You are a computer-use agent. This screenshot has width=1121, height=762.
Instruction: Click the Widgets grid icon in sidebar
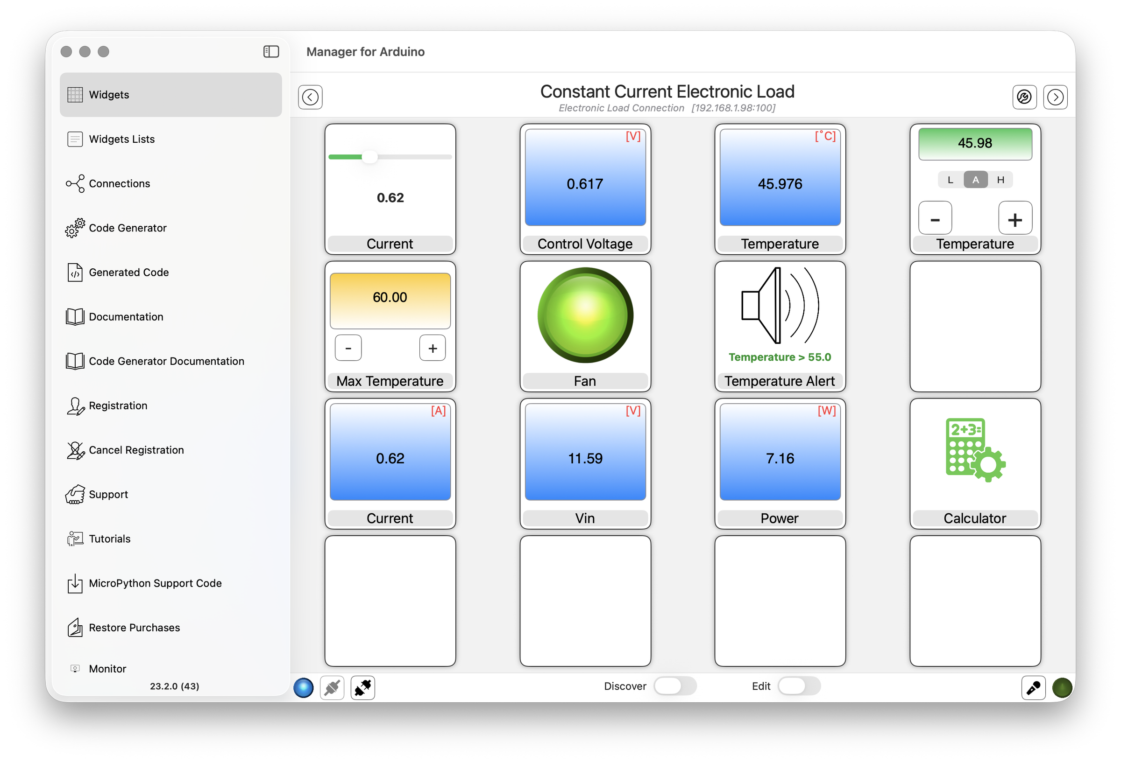click(75, 95)
